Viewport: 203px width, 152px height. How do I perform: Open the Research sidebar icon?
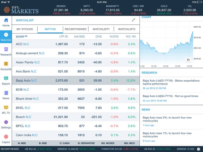(x=6, y=49)
